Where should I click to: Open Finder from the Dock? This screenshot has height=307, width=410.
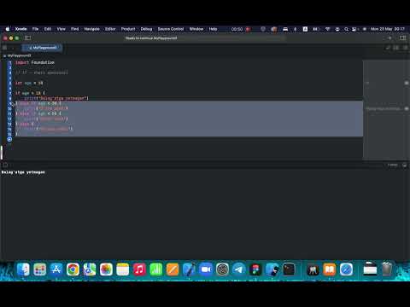click(23, 269)
